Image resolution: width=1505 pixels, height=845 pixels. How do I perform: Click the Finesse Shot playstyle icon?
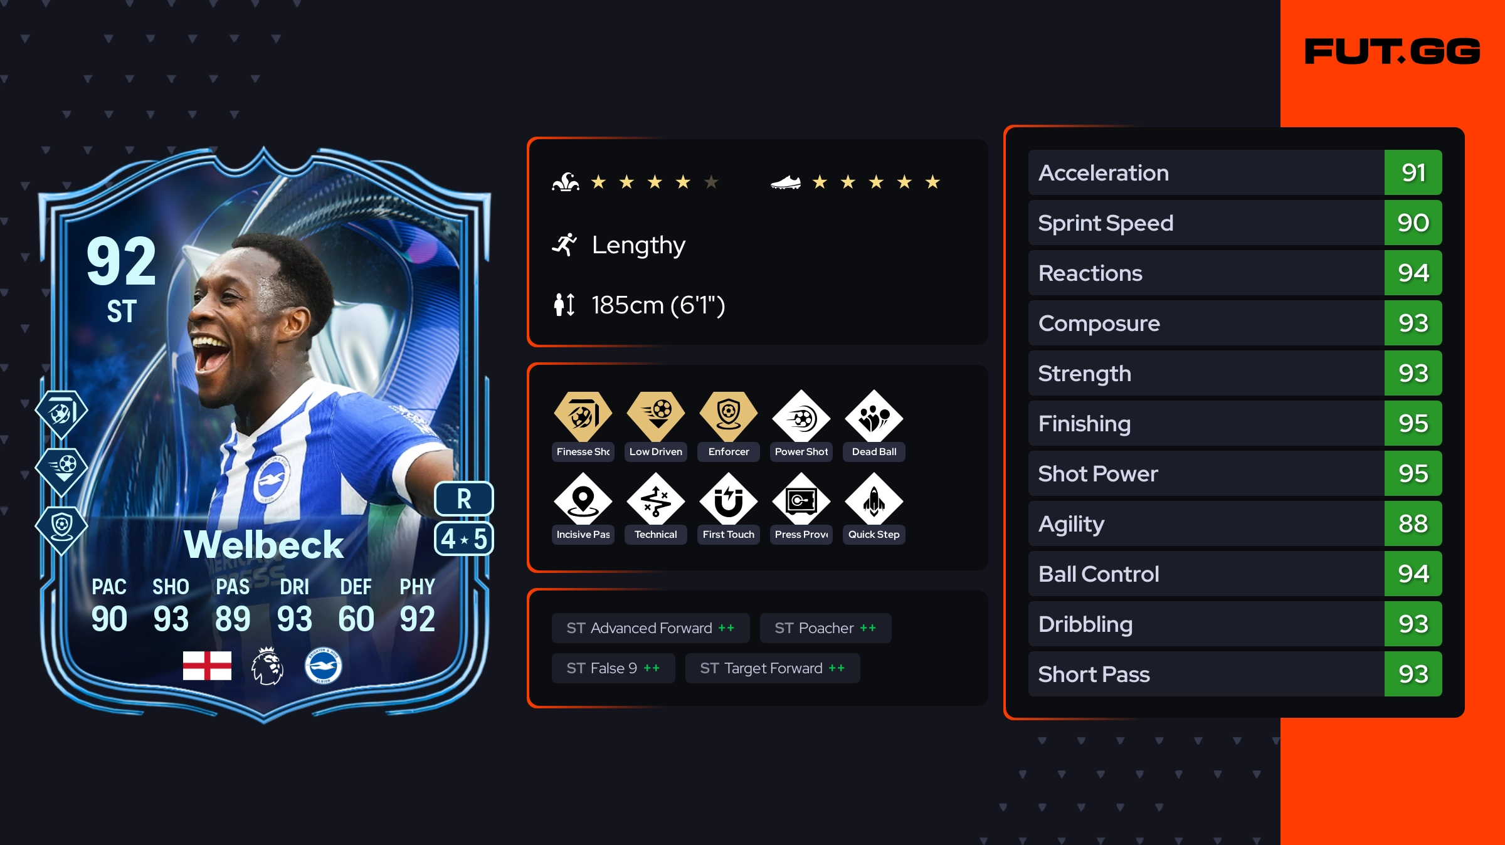point(583,416)
